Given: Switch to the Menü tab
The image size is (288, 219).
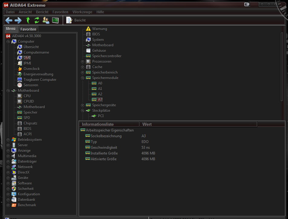Looking at the screenshot, I should [11, 29].
